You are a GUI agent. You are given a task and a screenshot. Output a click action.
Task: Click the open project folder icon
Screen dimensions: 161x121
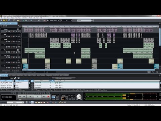pyautogui.click(x=4, y=21)
